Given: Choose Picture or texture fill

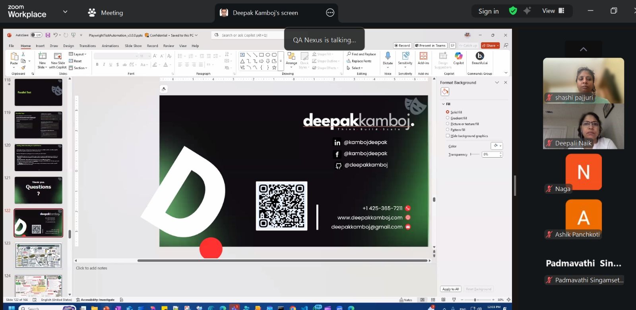Looking at the screenshot, I should 448,124.
